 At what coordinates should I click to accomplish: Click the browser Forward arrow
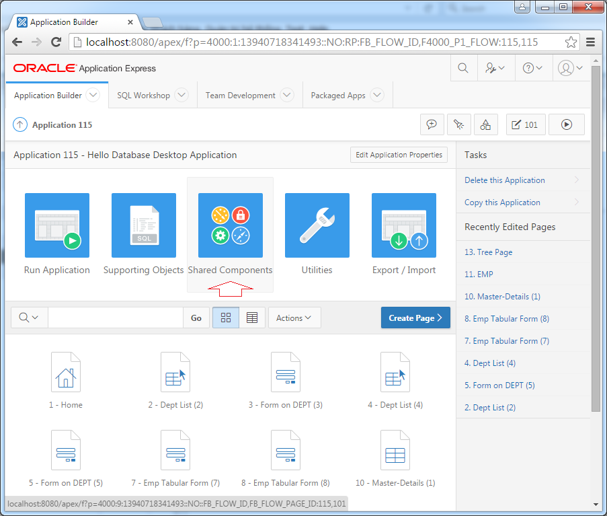tap(36, 42)
